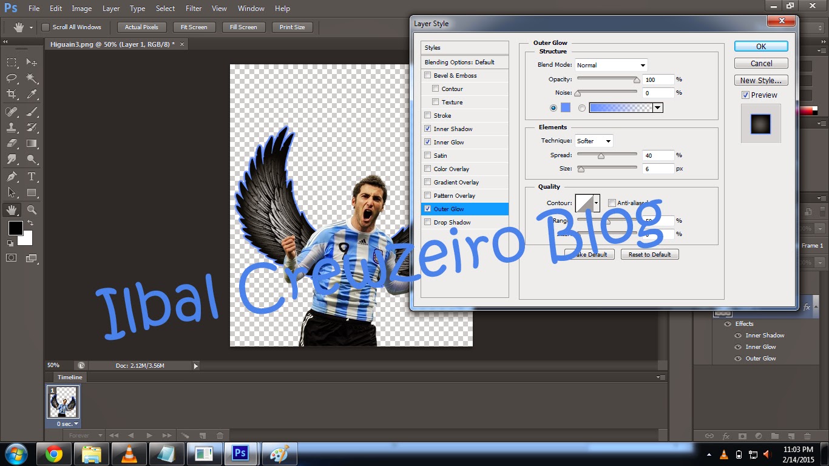Select the Path Selection tool
Screen dimensions: 829x466
tap(12, 192)
